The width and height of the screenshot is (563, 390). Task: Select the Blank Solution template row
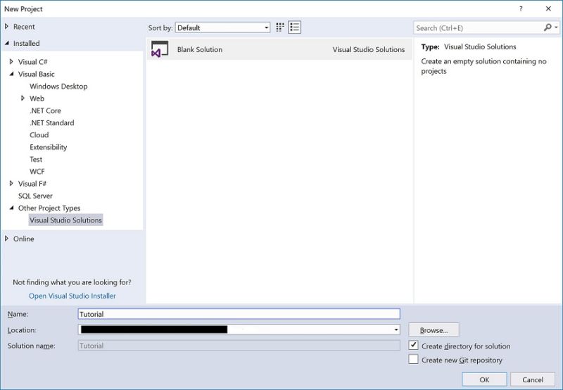pos(279,49)
